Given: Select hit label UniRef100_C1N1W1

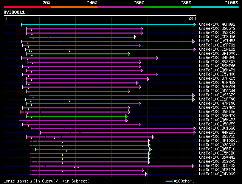Looking at the screenshot, I should [217, 49].
